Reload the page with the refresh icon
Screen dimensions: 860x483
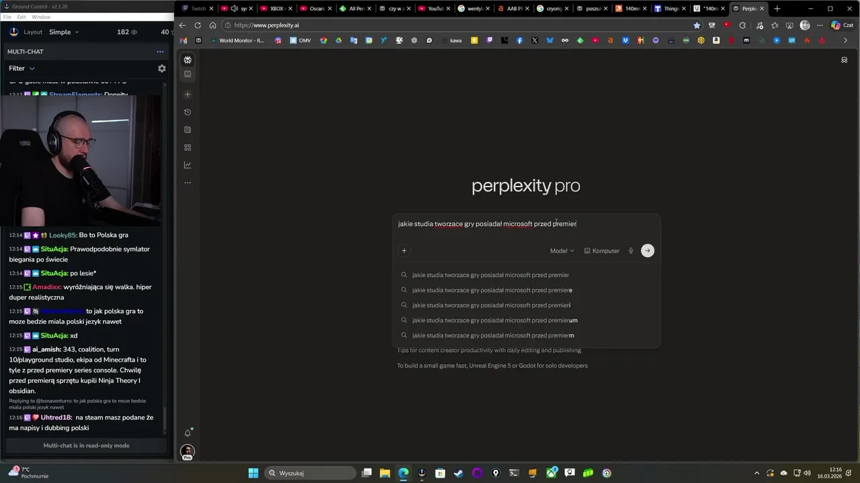(198, 25)
